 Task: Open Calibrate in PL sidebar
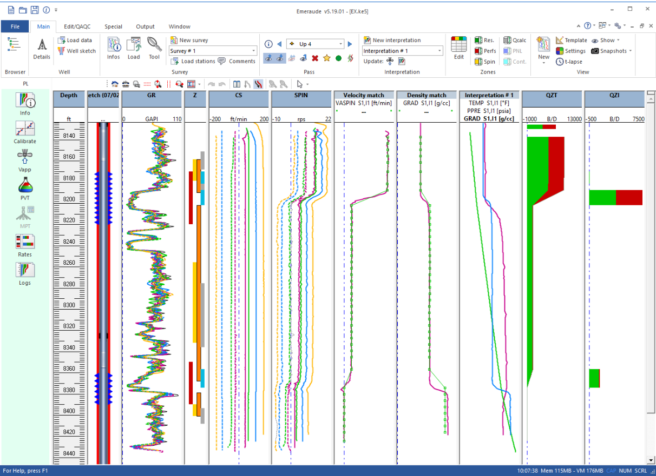coord(25,132)
